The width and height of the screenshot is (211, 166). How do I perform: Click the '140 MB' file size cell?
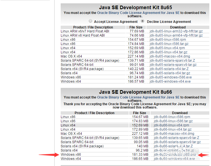click(139, 146)
